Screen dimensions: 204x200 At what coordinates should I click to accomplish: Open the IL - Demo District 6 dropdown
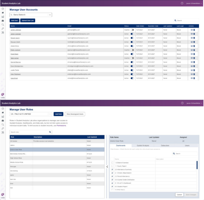coord(50,15)
